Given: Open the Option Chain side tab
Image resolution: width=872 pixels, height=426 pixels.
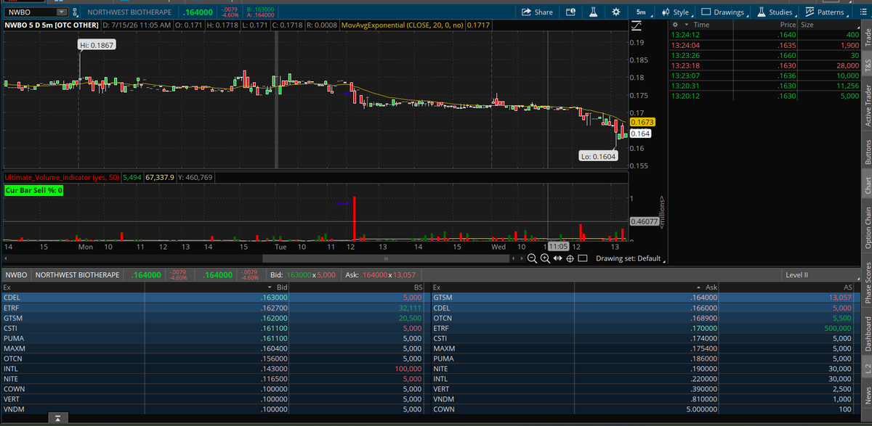Looking at the screenshot, I should point(867,227).
